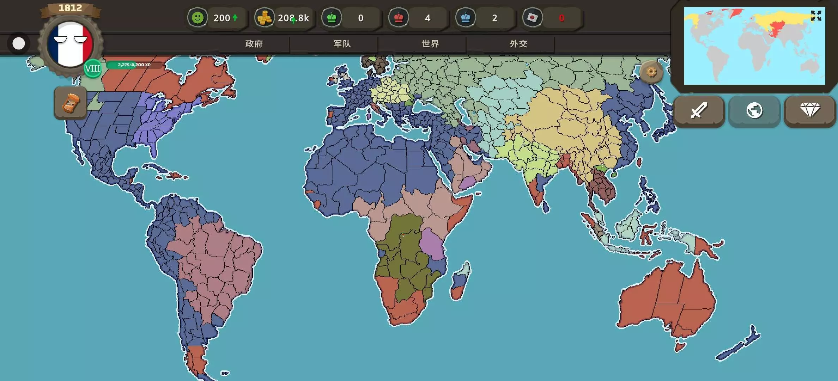Screen dimensions: 838x381
Task: Open the sealed letter messages icon
Action: point(532,18)
